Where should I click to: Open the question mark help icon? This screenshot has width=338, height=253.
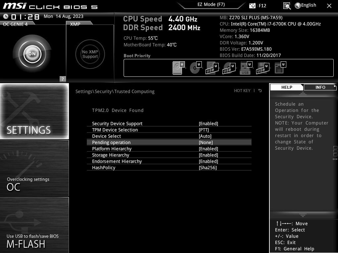[x=63, y=79]
